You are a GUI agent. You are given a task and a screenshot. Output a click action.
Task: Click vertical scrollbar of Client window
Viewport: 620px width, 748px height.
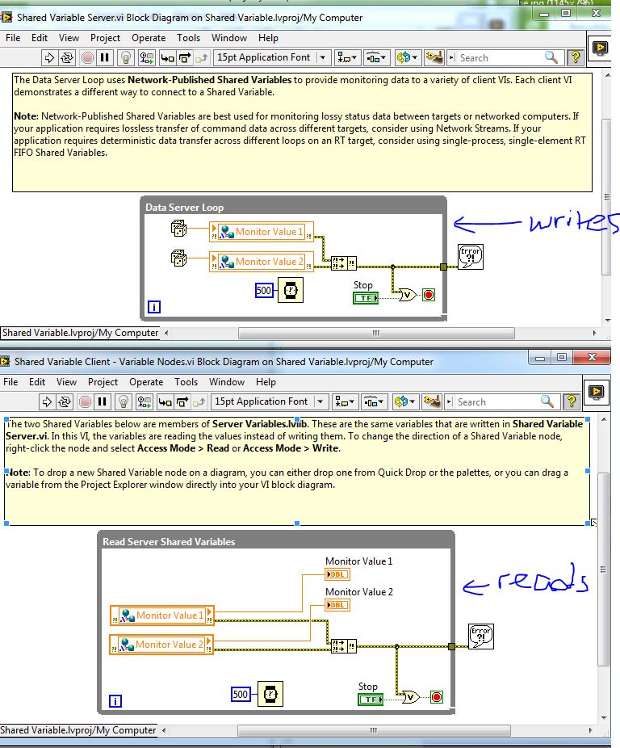(x=604, y=569)
